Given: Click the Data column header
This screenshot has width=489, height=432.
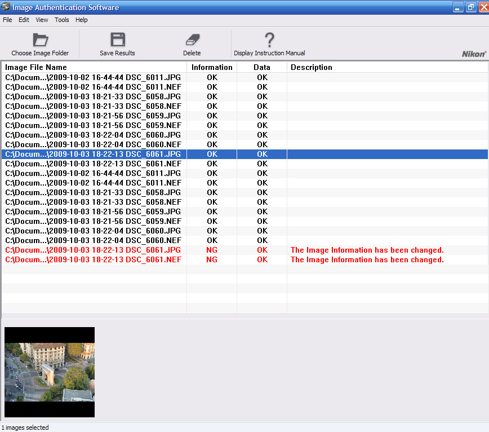Looking at the screenshot, I should click(x=262, y=67).
